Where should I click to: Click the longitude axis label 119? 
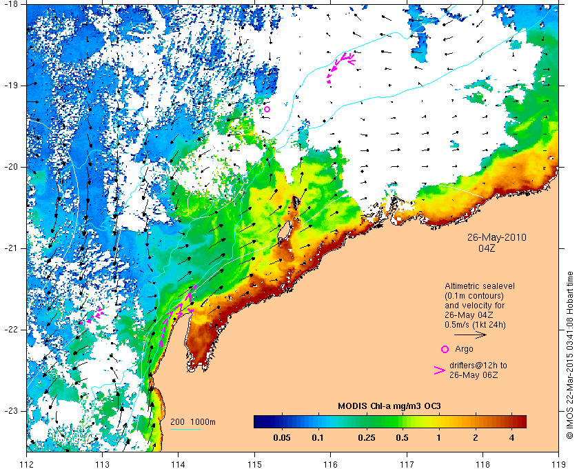click(559, 464)
